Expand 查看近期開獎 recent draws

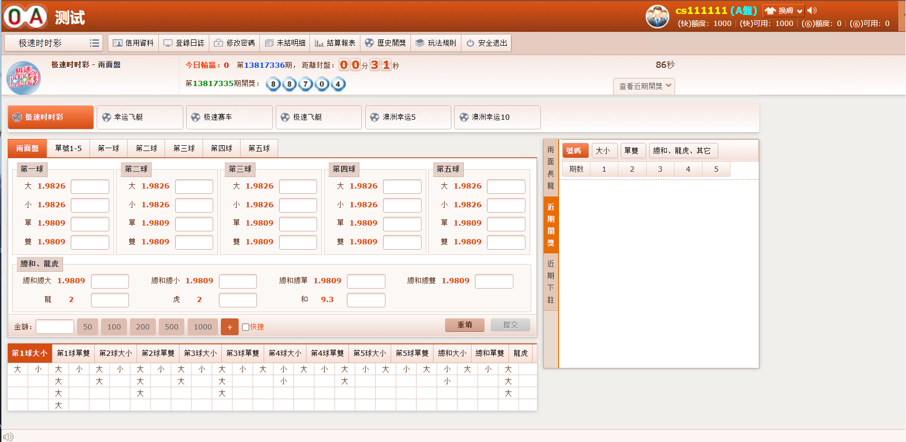[644, 86]
